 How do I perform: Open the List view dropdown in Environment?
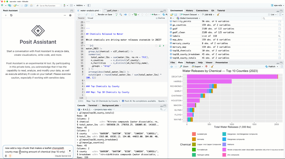pyautogui.click(x=272, y=15)
